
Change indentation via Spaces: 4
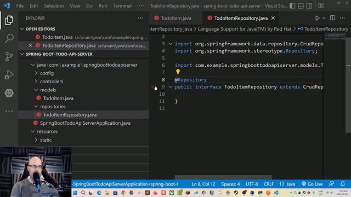230,184
